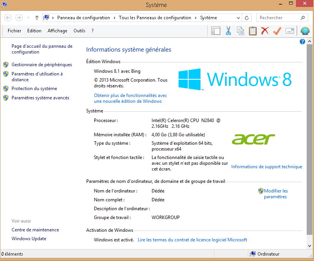The image size is (314, 261).
Task: Open the Edition menu
Action: 34,31
